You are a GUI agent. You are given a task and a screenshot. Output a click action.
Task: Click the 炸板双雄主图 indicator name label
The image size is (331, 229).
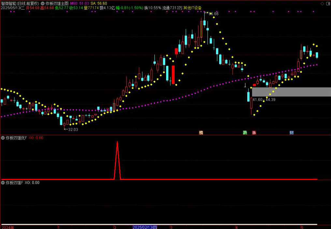coord(57,3)
